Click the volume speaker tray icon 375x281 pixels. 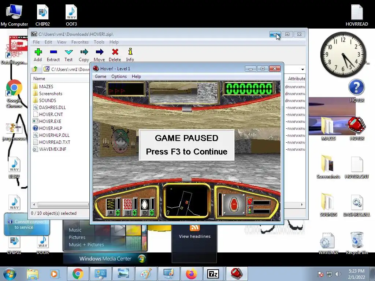pyautogui.click(x=338, y=274)
